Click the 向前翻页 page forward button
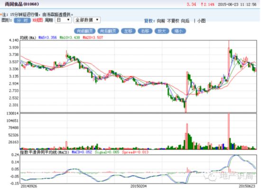The image size is (261, 189). tap(85, 31)
